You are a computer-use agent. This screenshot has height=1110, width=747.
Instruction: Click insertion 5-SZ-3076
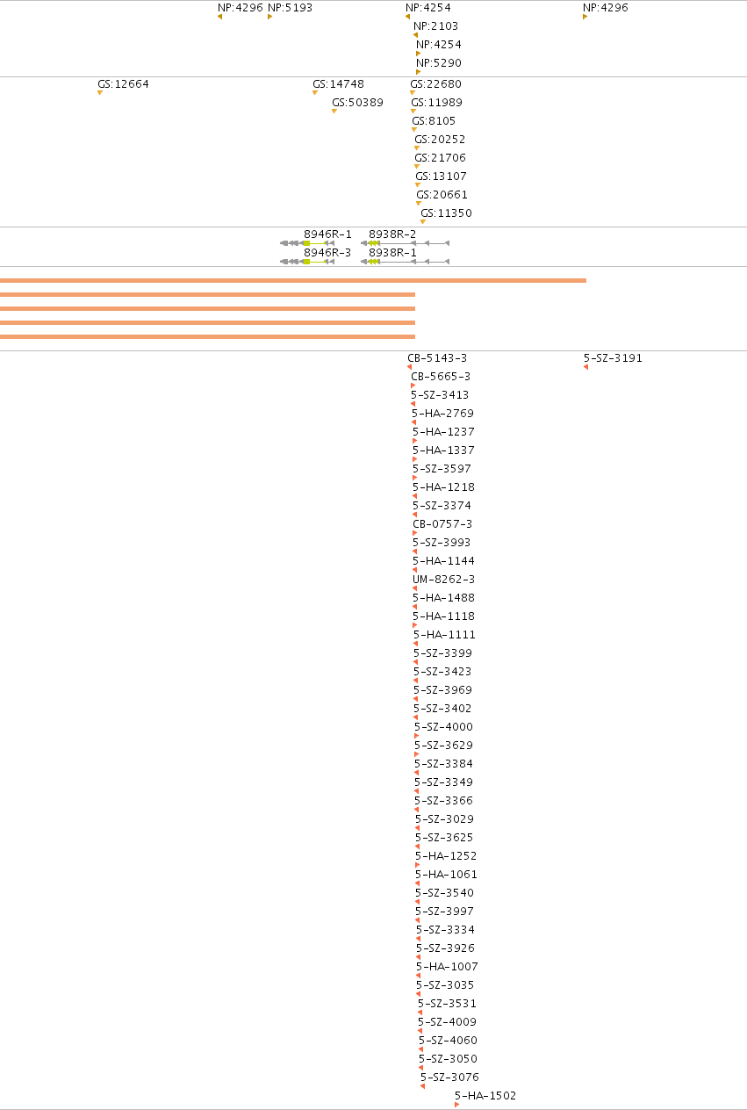449,1078
